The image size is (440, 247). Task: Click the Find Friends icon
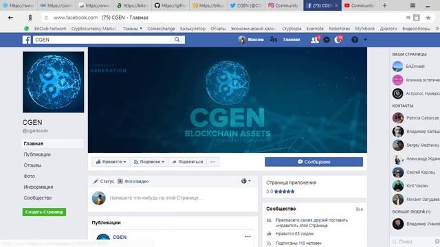point(274,40)
